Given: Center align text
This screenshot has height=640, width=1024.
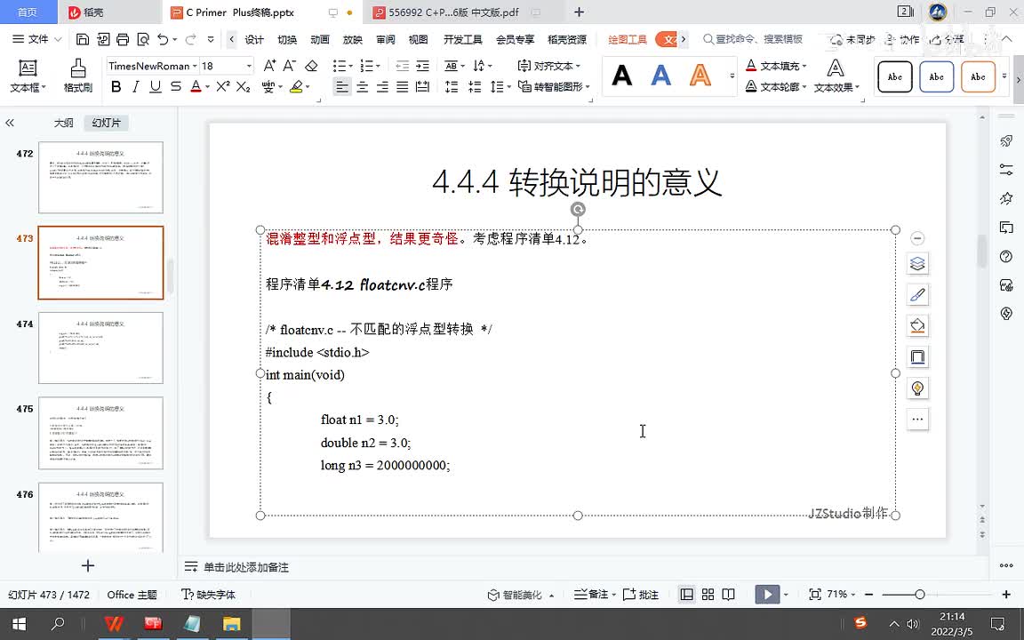Looking at the screenshot, I should click(x=362, y=86).
